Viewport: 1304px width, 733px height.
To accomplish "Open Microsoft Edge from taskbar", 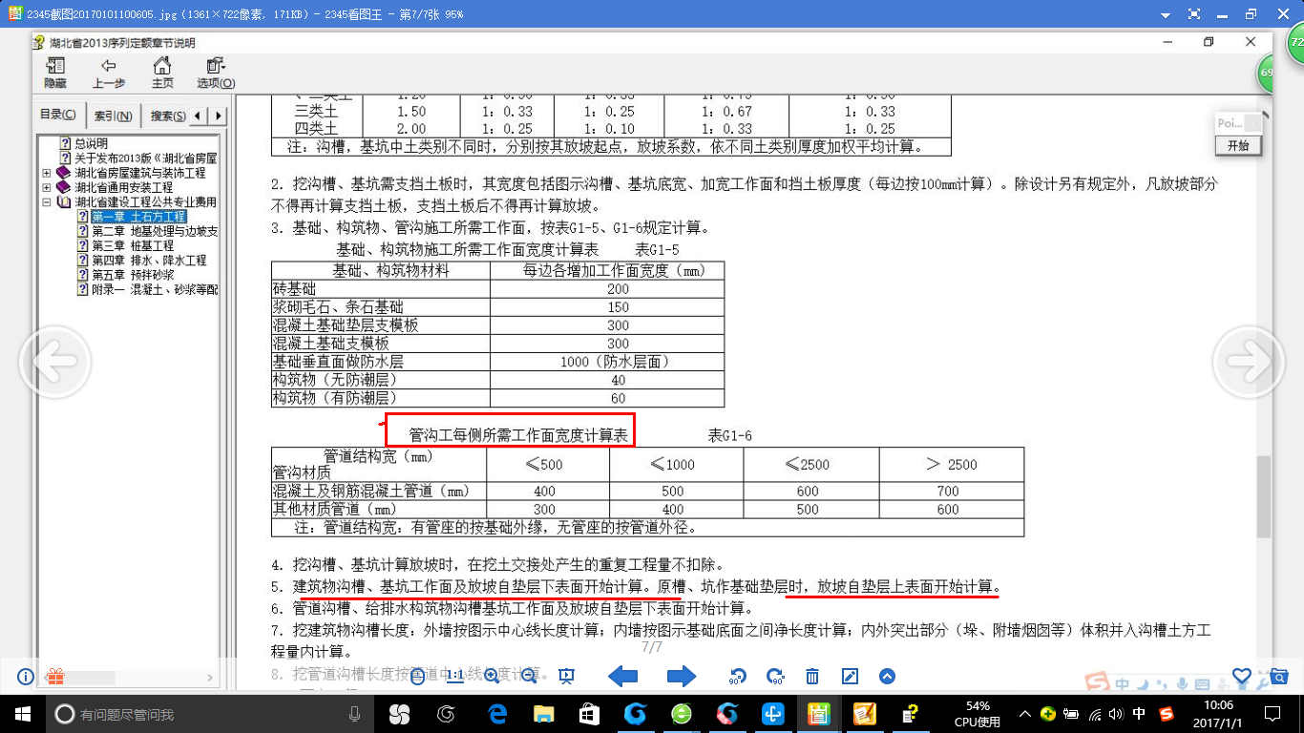I will click(x=496, y=713).
